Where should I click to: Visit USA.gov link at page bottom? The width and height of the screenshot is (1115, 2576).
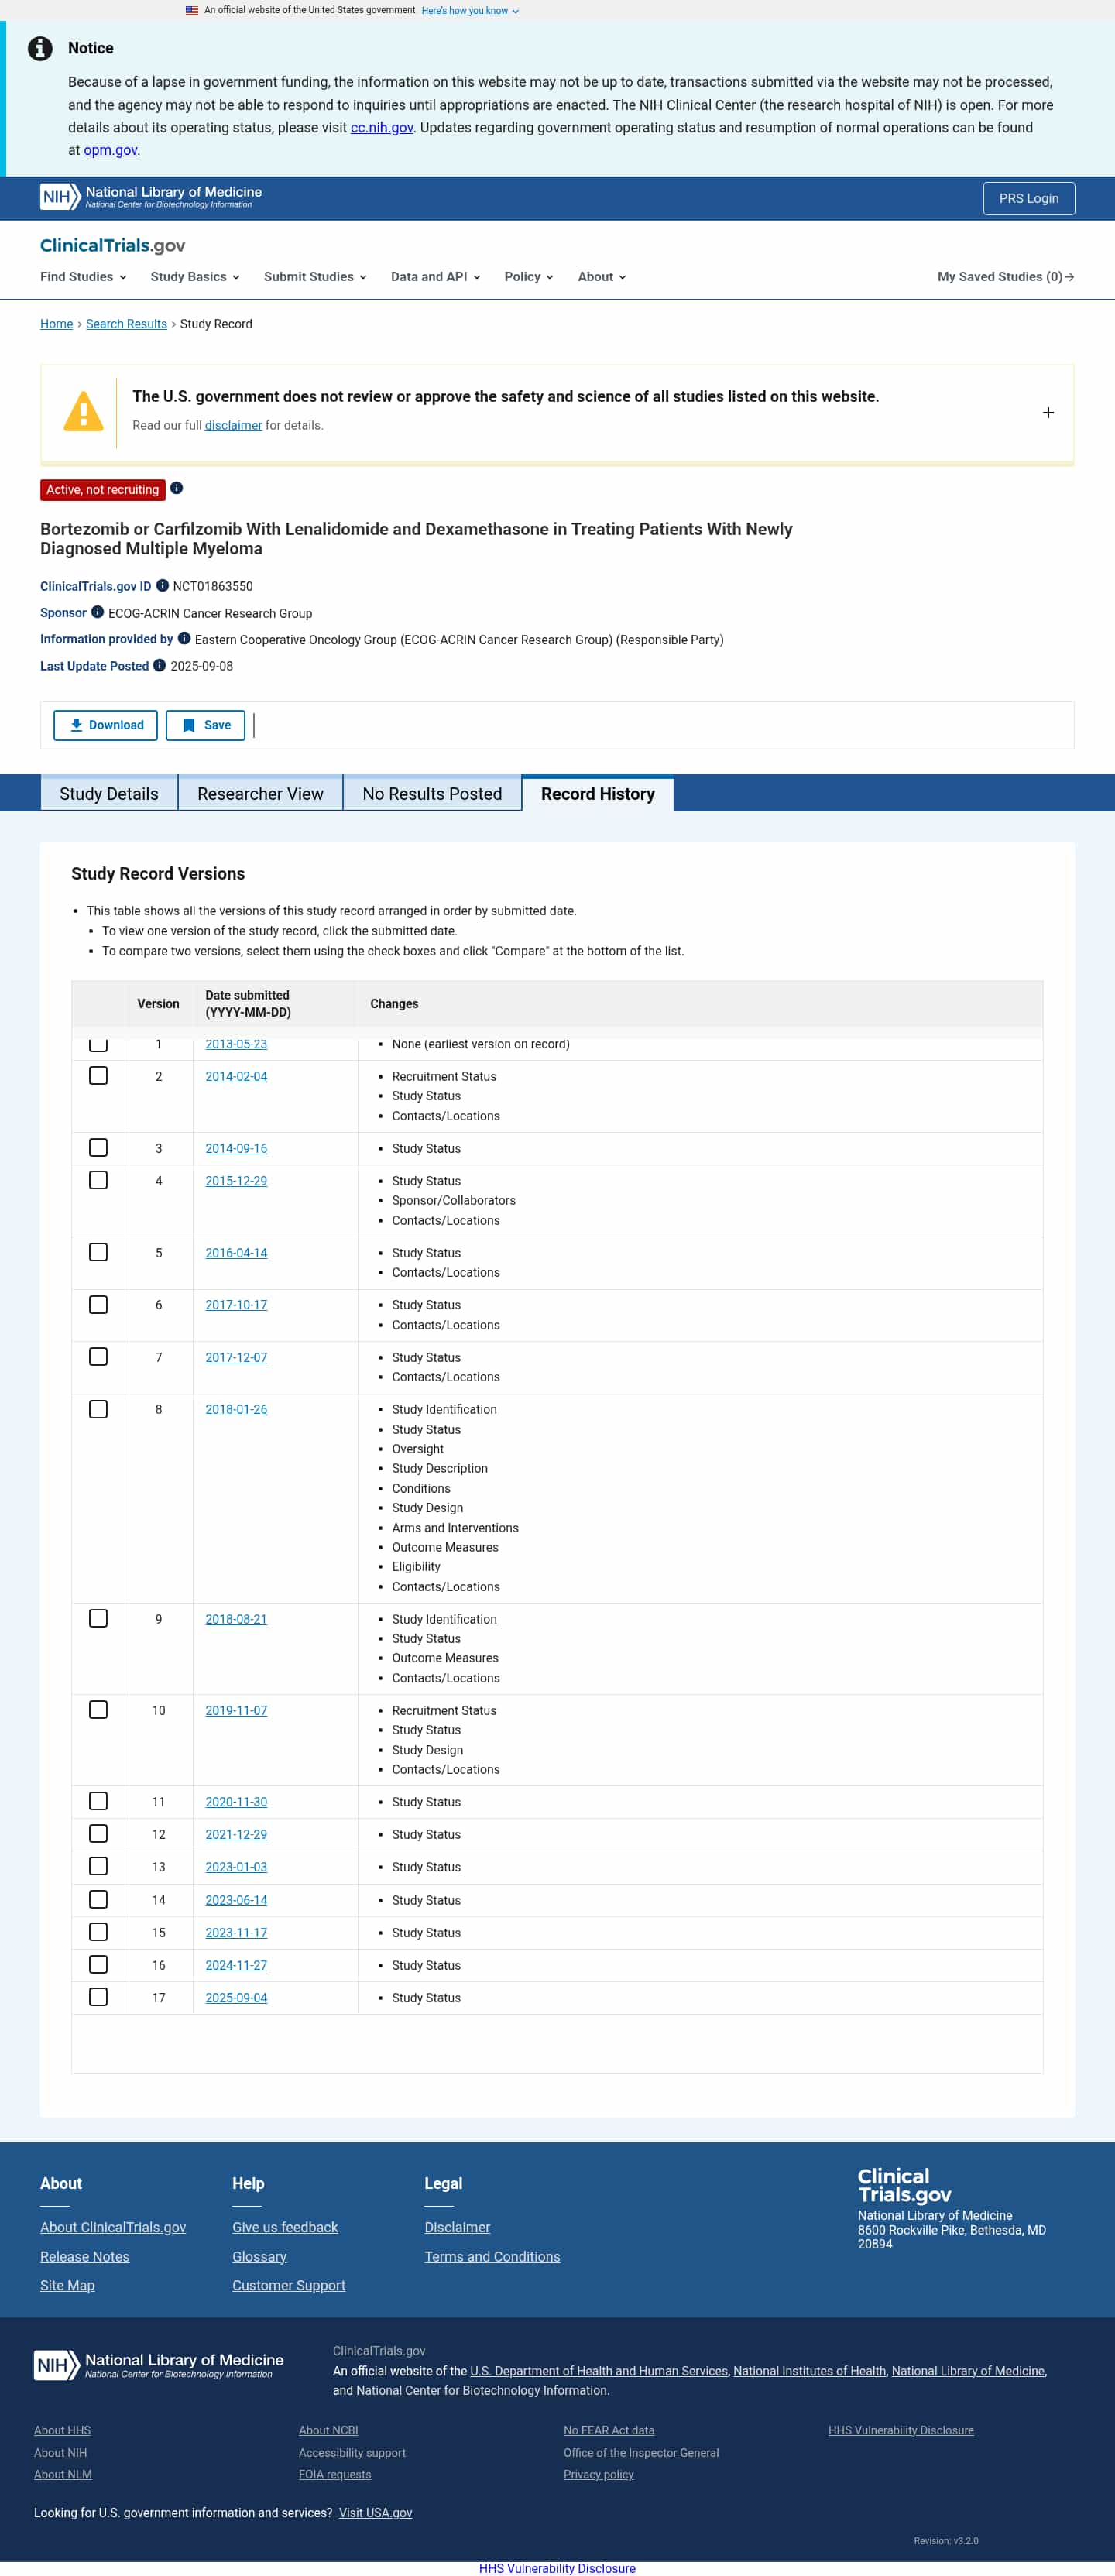coord(375,2512)
